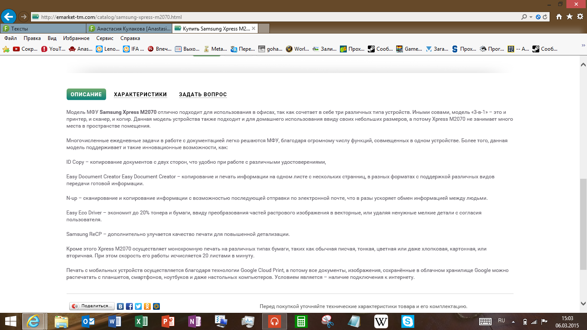Open the Calculator taskbar icon

[x=301, y=321]
